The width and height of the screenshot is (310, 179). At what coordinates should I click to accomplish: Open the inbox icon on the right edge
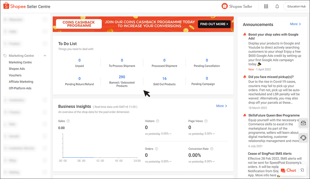[303, 123]
